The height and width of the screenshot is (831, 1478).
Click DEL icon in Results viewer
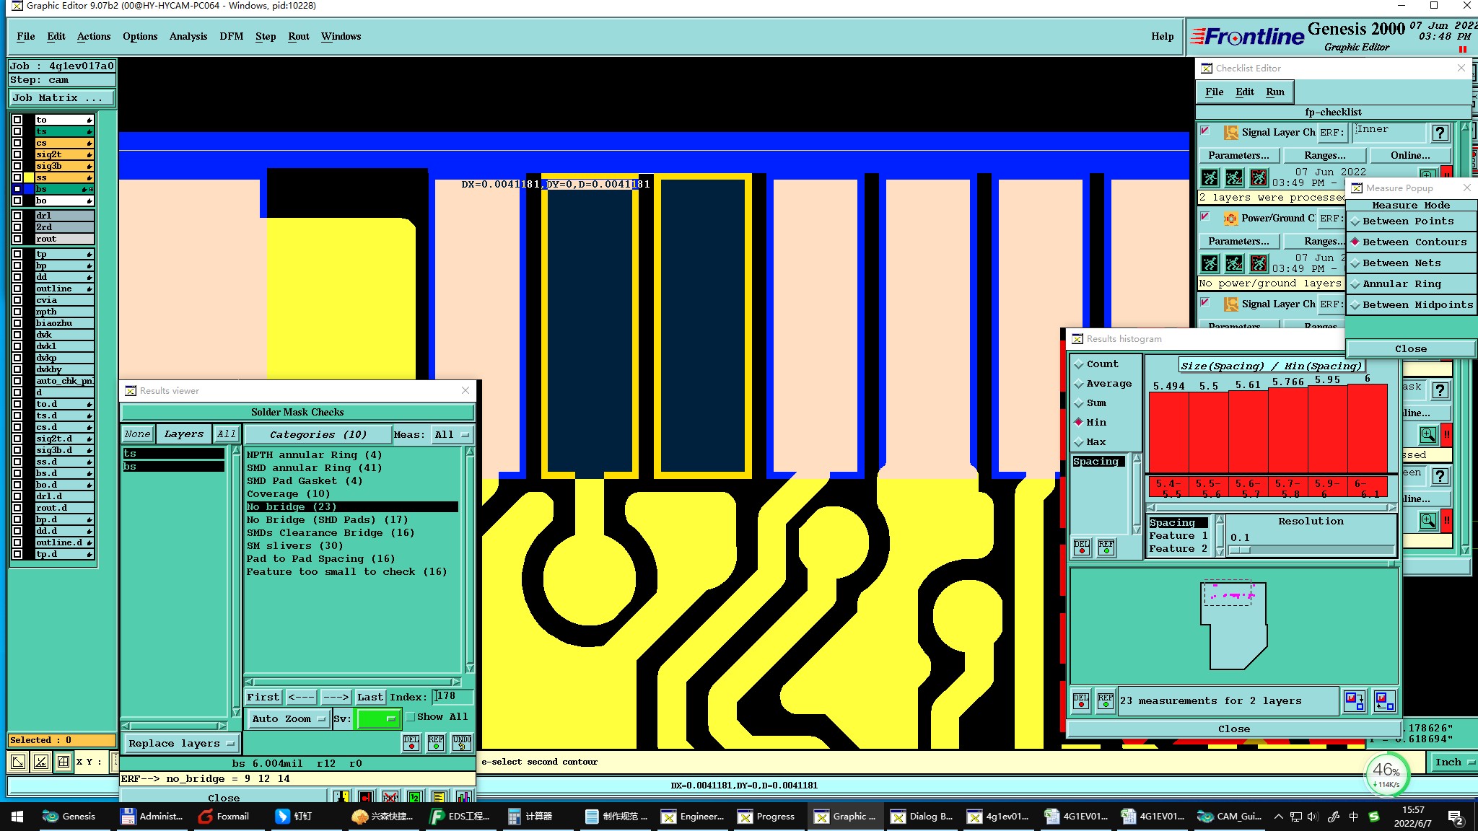(x=411, y=742)
